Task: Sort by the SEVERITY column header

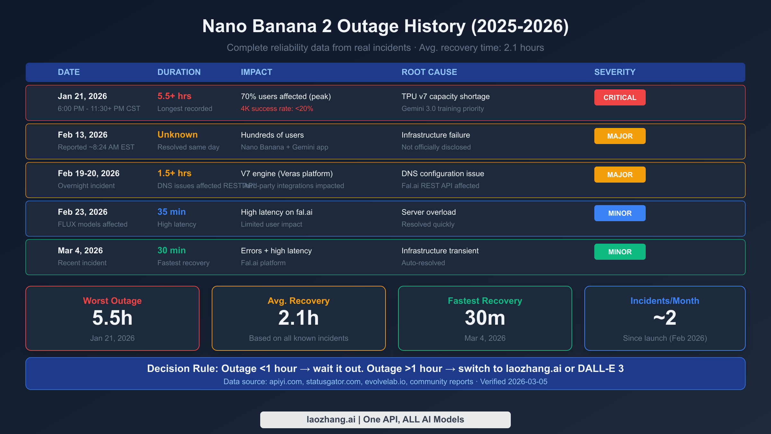Action: [614, 72]
